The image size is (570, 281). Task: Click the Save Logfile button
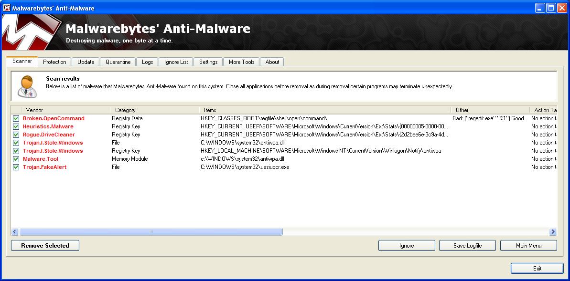coord(467,246)
